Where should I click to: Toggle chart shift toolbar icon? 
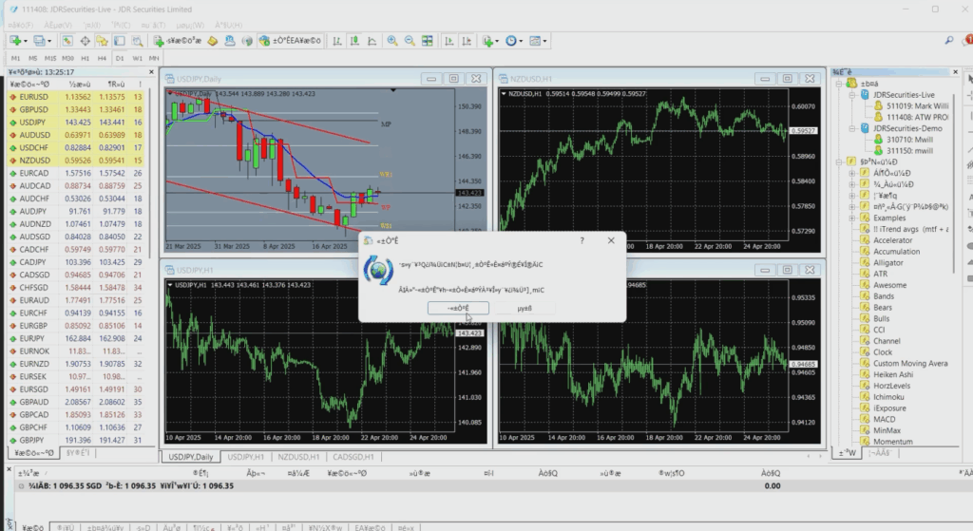466,41
